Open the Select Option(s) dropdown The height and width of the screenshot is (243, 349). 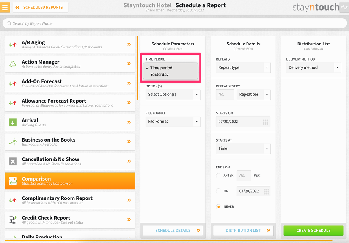tap(173, 94)
